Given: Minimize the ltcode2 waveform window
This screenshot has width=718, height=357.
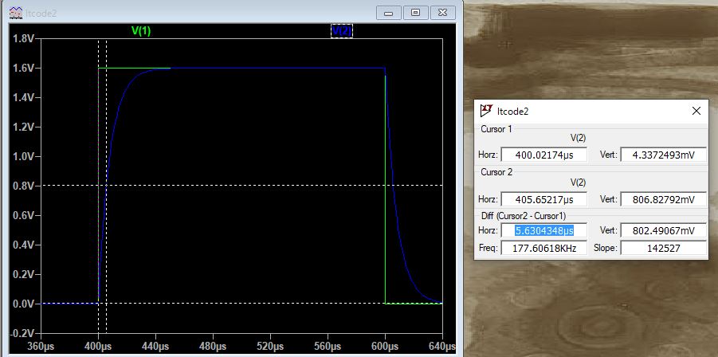Looking at the screenshot, I should [390, 13].
